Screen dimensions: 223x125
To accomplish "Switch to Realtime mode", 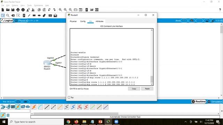I will tap(199, 102).
